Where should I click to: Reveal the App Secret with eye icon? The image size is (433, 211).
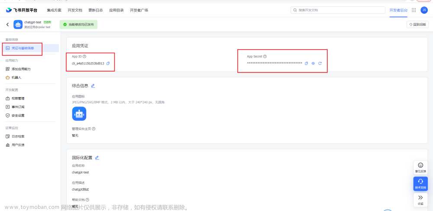(313, 63)
